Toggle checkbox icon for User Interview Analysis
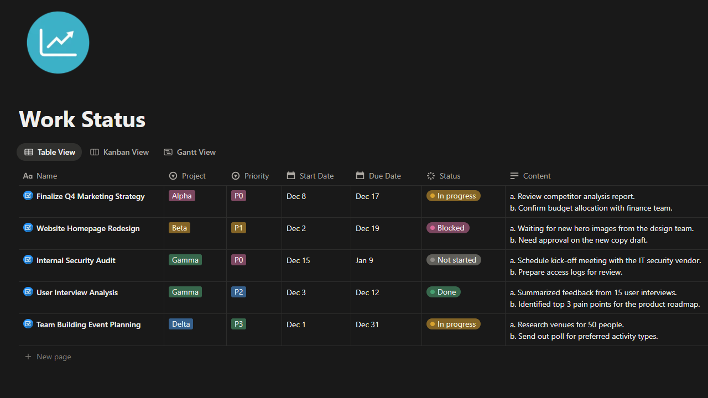708x398 pixels. [28, 292]
